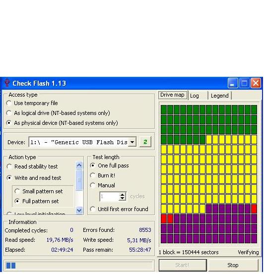Choose the Read stability test action
264x274 pixels.
click(32, 166)
